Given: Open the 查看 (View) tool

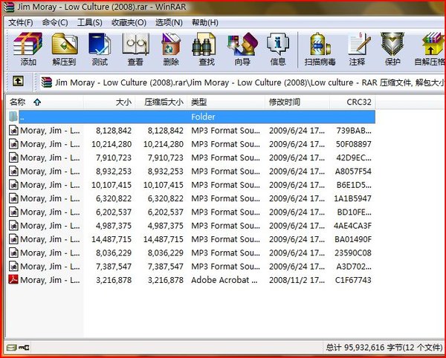Looking at the screenshot, I should 135,49.
